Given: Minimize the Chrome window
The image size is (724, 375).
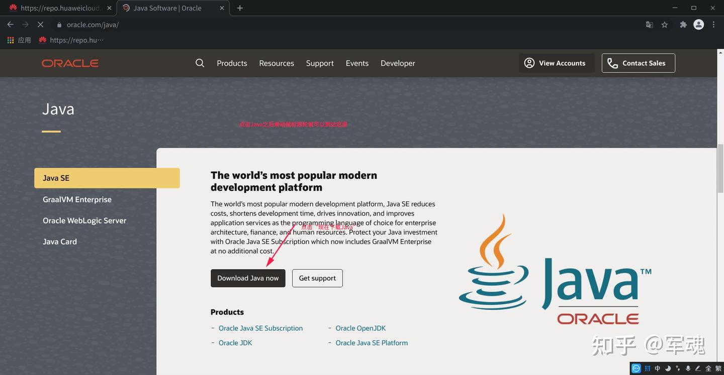Looking at the screenshot, I should coord(675,8).
